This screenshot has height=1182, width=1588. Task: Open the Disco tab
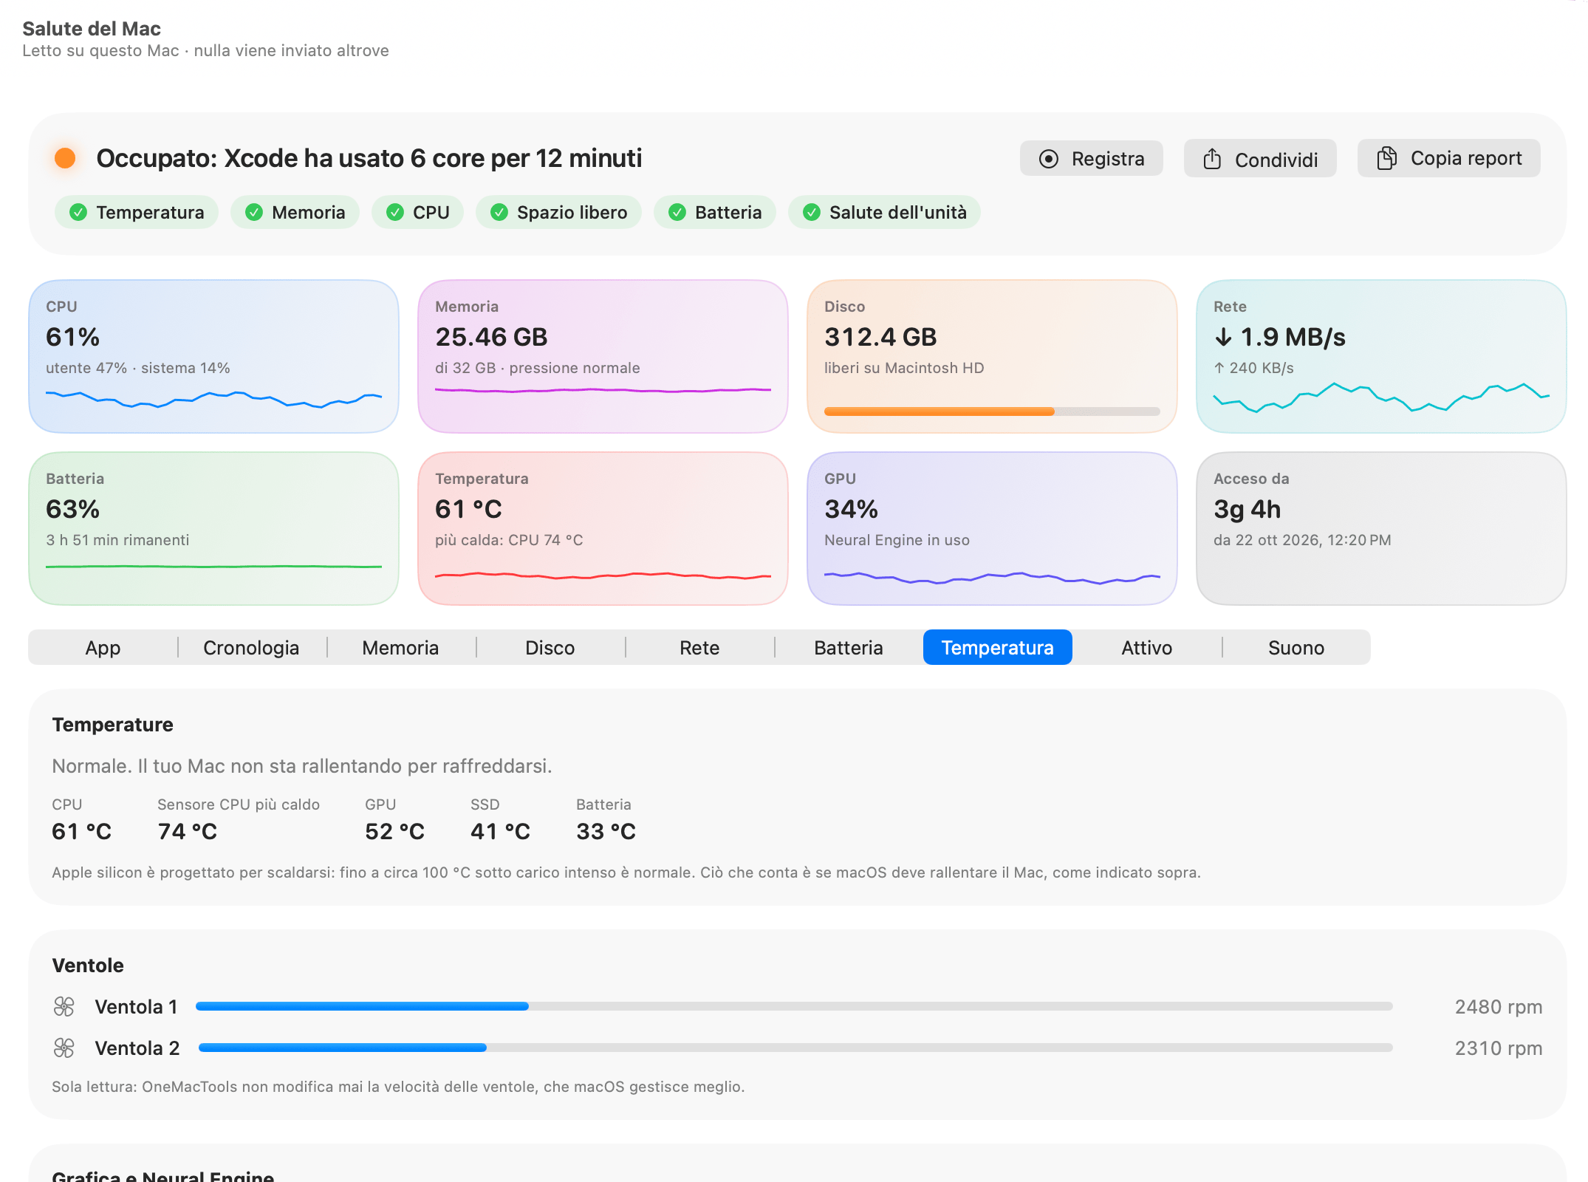pos(550,648)
